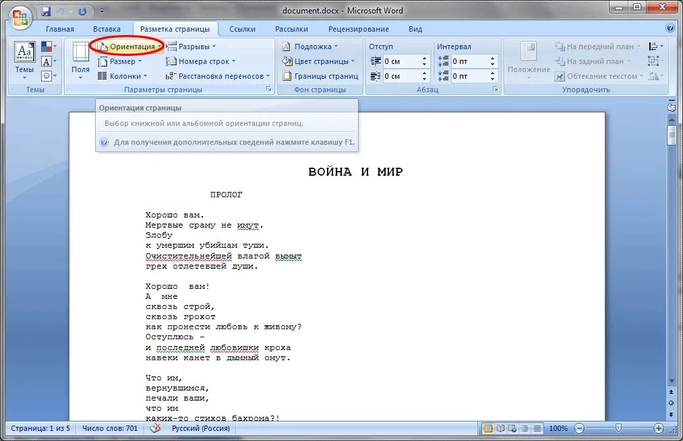This screenshot has width=683, height=441.
Task: Open Word help question mark icon
Action: tap(670, 28)
